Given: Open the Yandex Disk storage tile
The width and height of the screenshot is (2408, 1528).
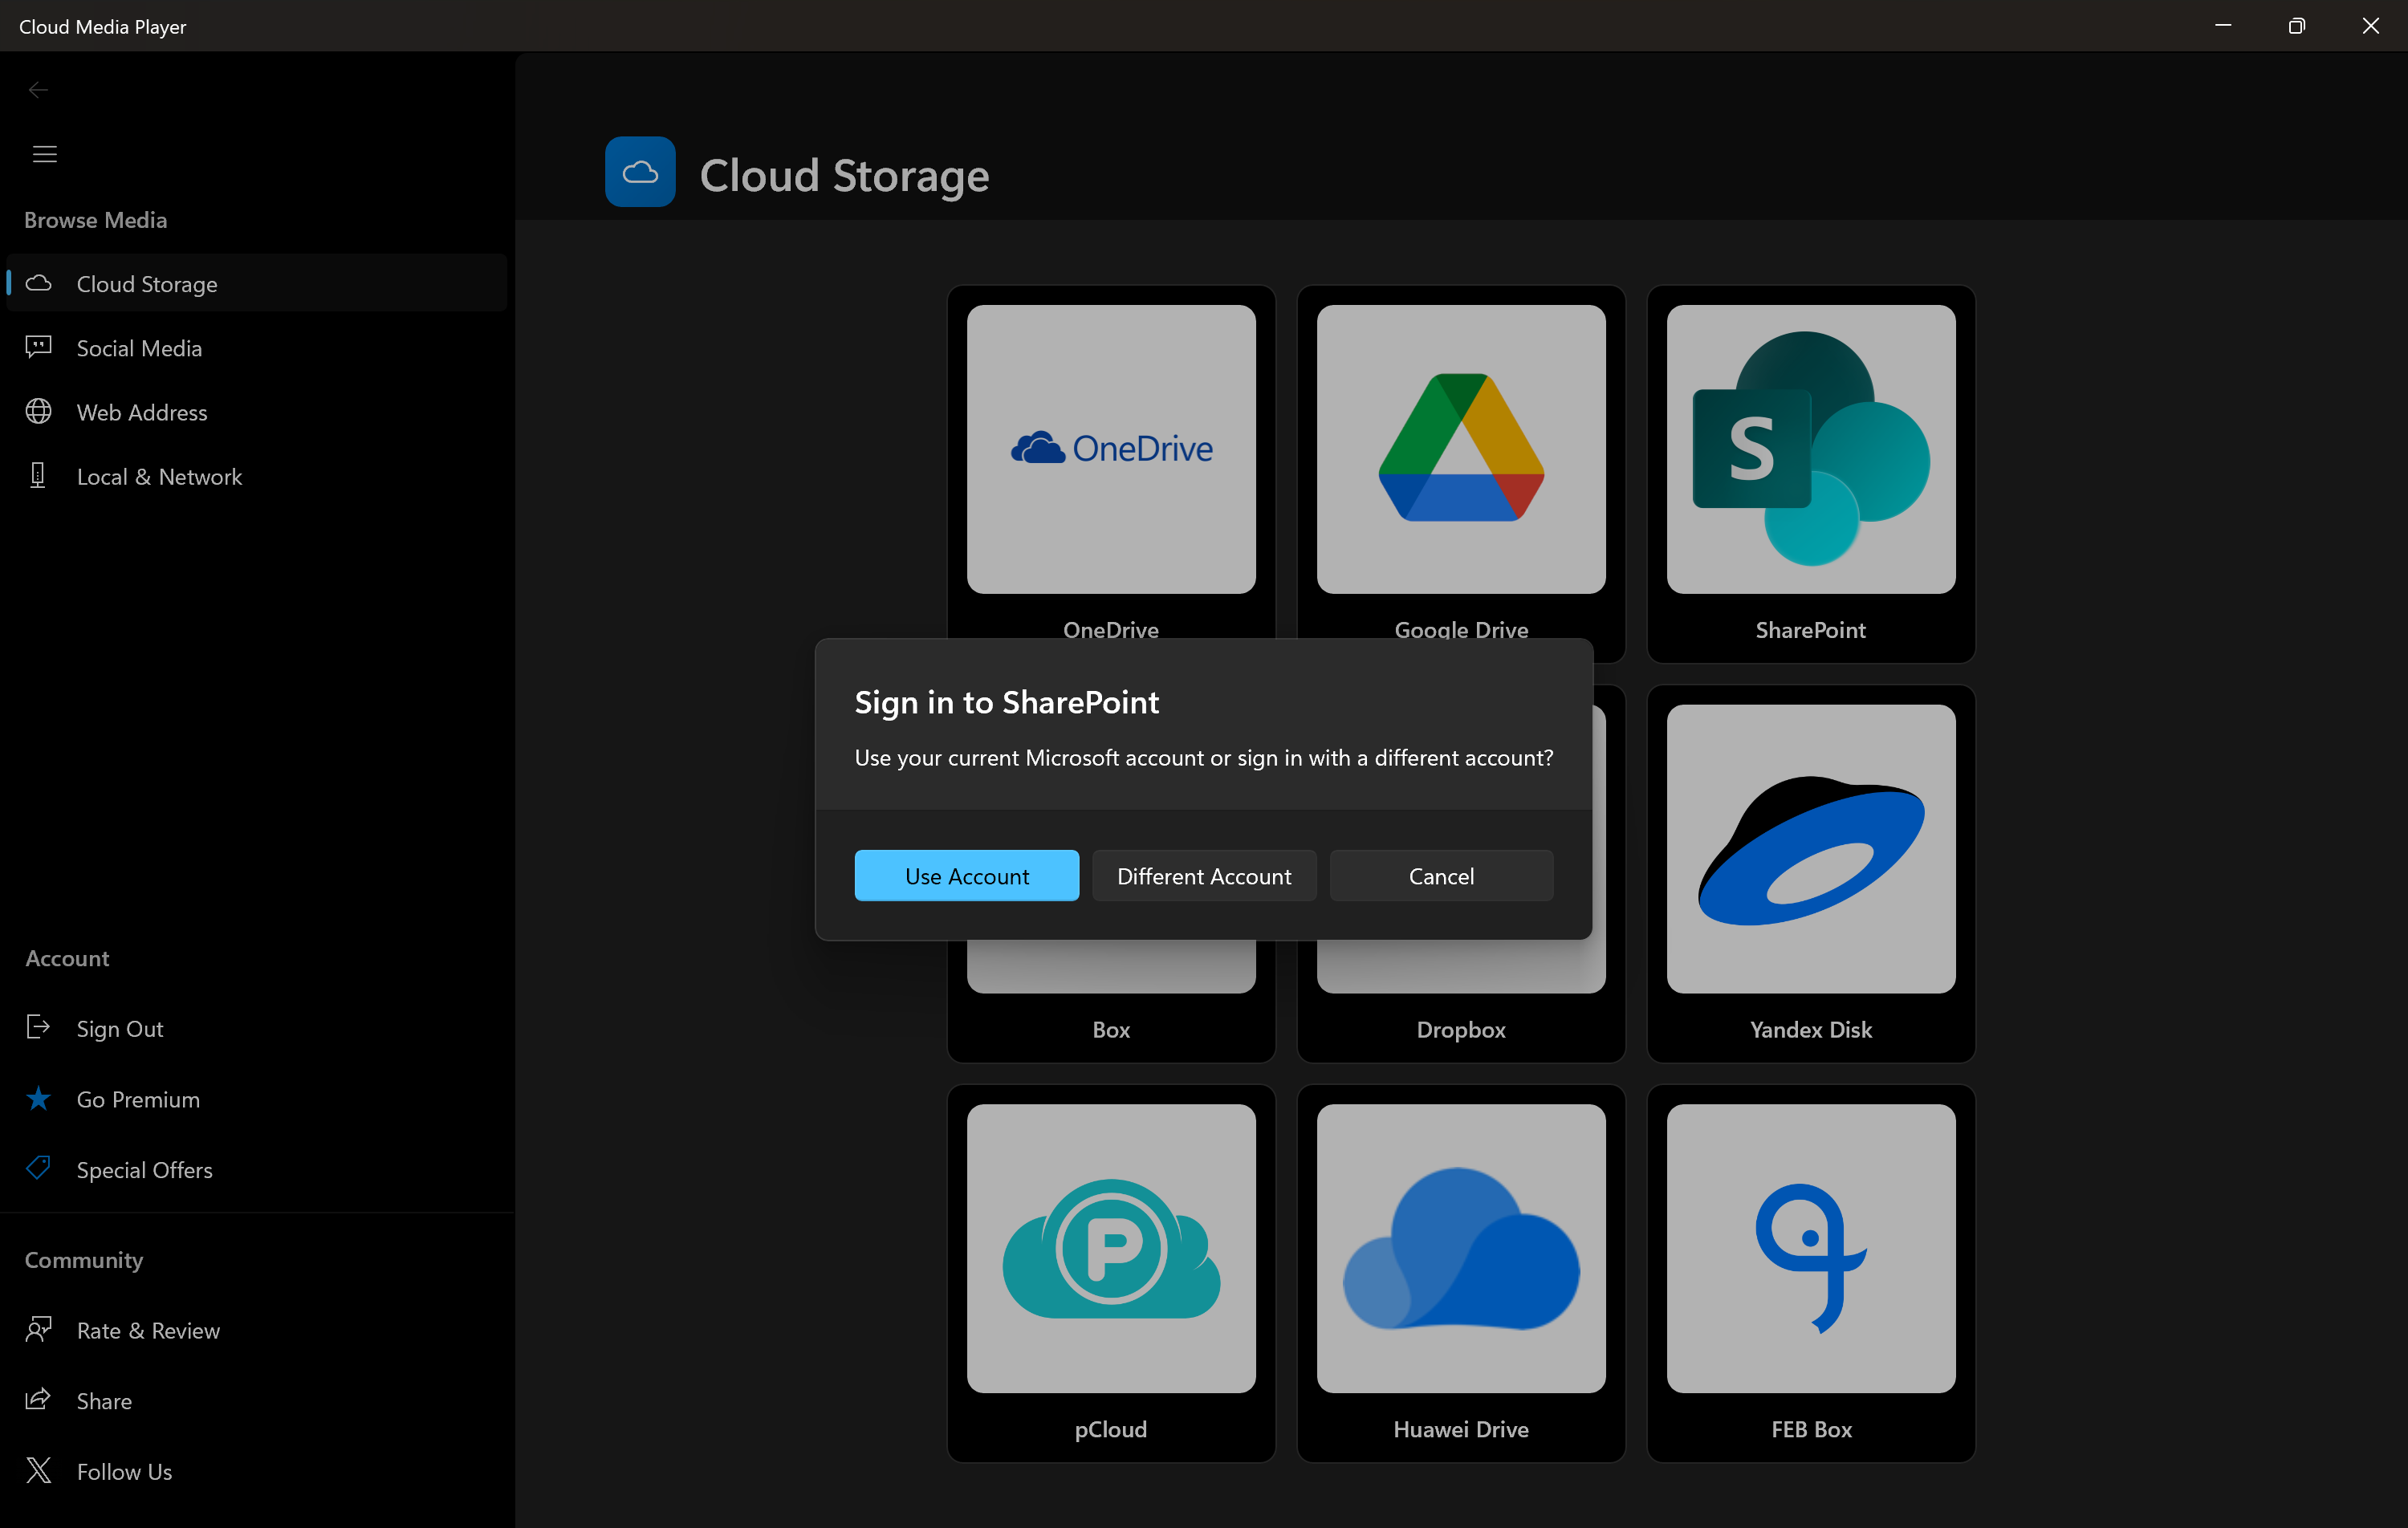Looking at the screenshot, I should (x=1811, y=873).
